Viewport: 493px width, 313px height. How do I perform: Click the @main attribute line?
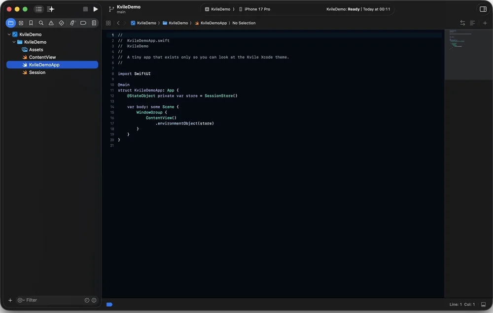click(124, 85)
